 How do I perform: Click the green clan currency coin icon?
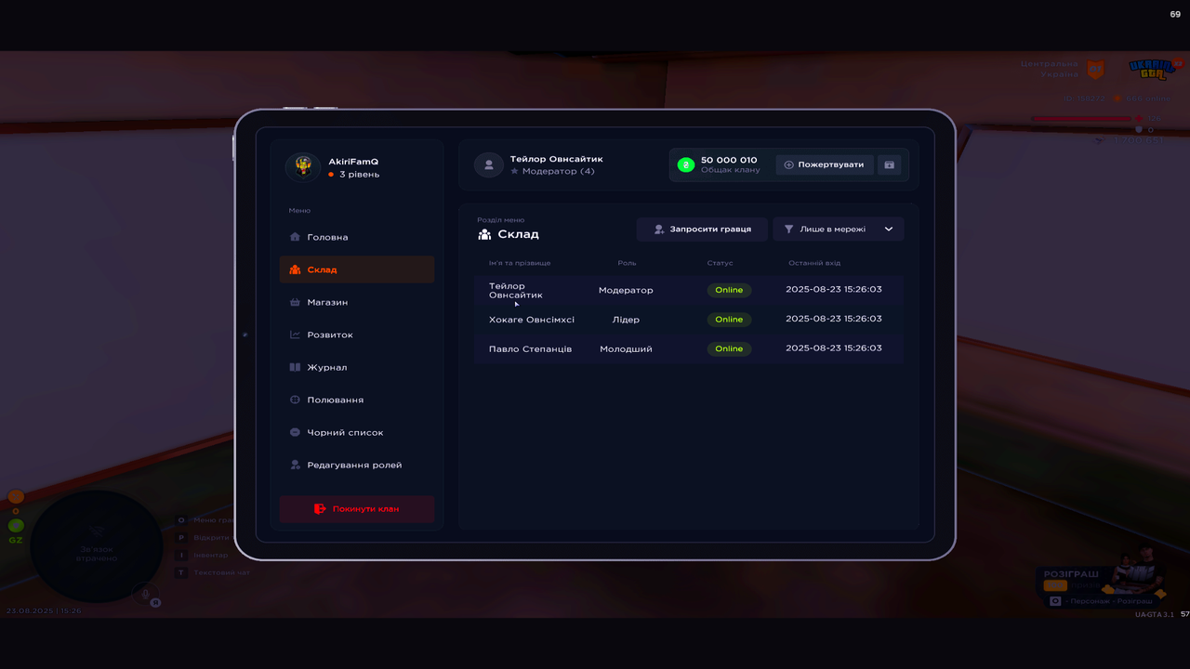pos(686,164)
